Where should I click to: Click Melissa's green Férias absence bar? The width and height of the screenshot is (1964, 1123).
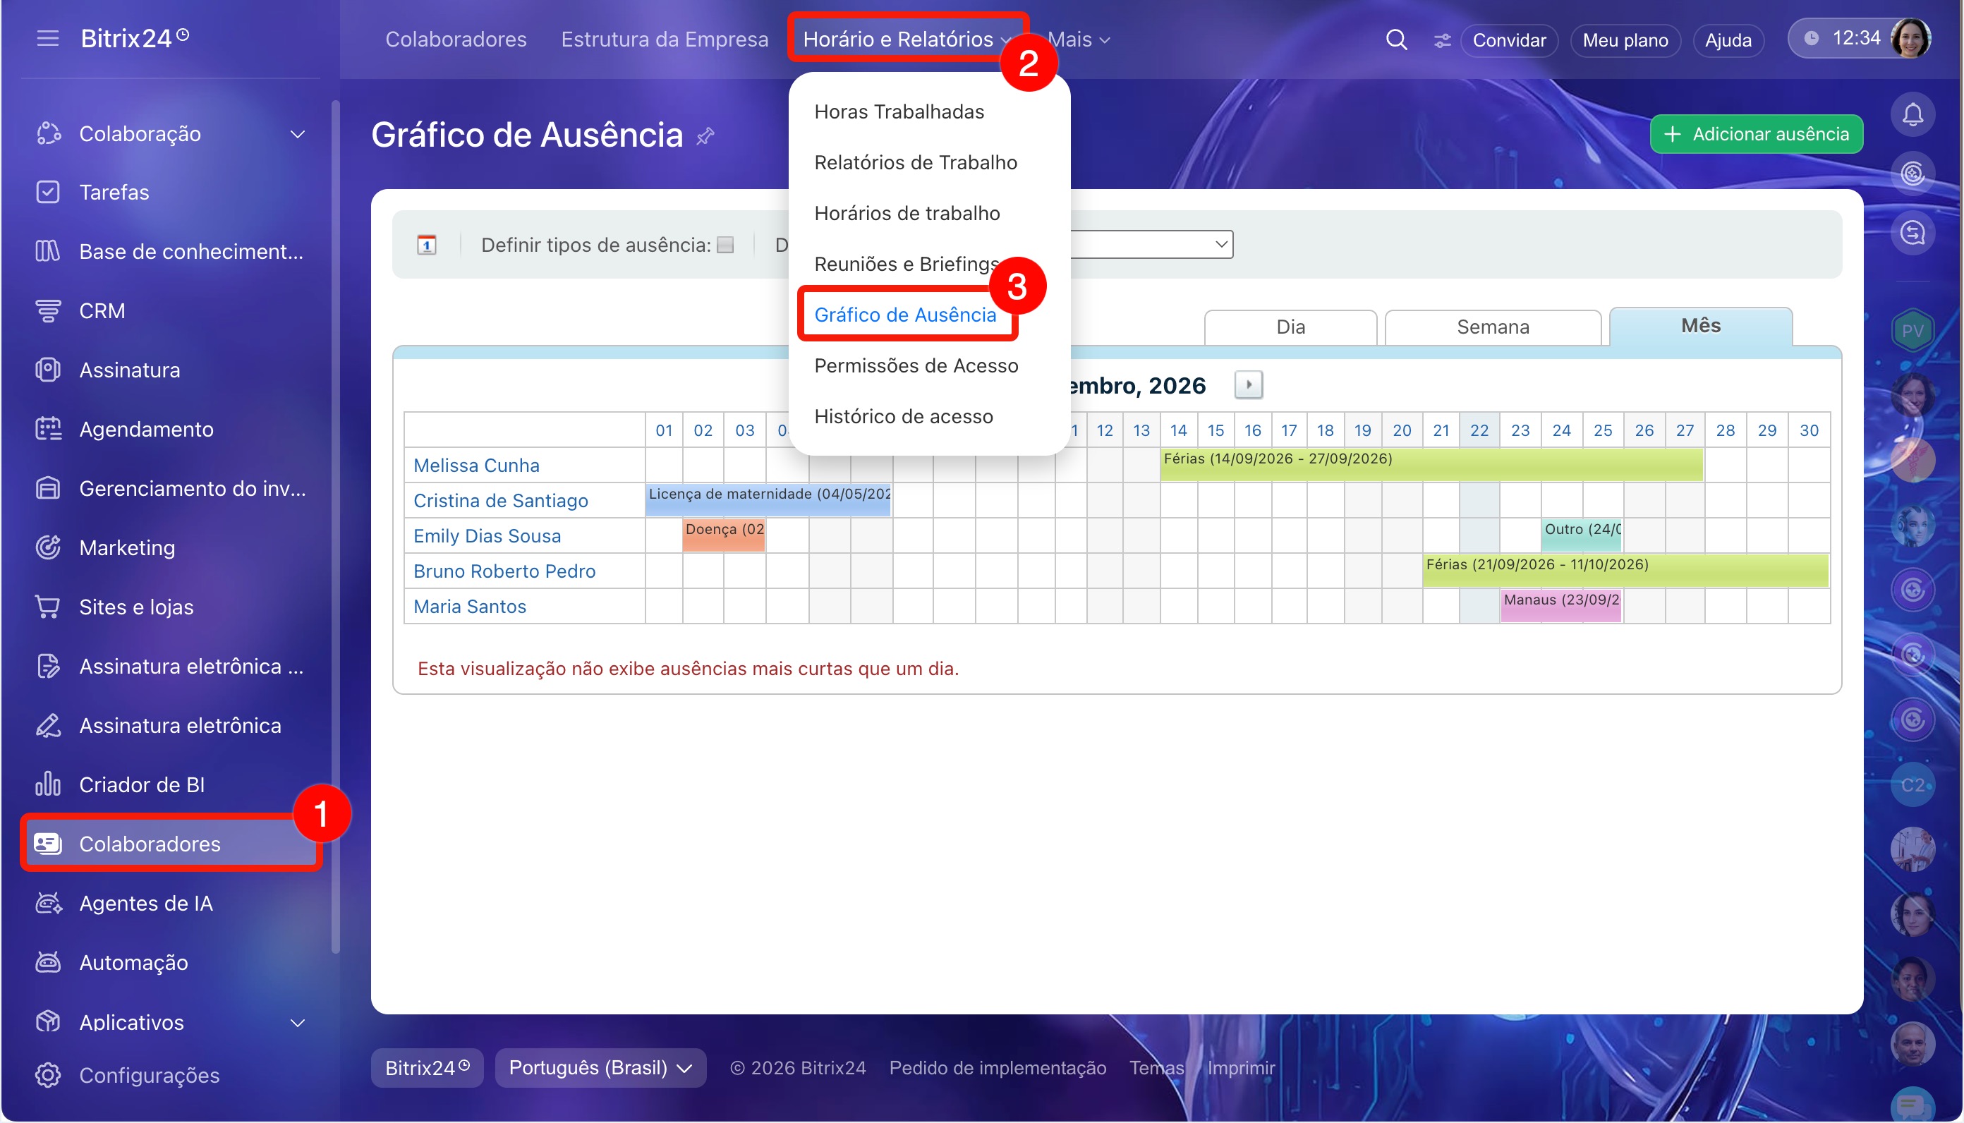(1431, 465)
